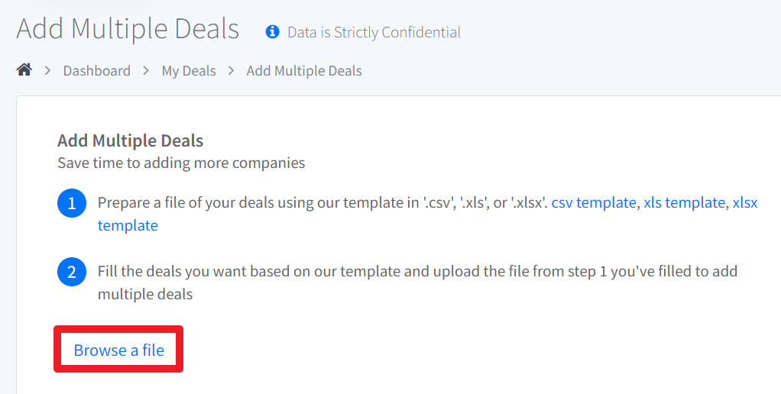
Task: Click the Save time to adding more companies subtitle
Action: [181, 163]
